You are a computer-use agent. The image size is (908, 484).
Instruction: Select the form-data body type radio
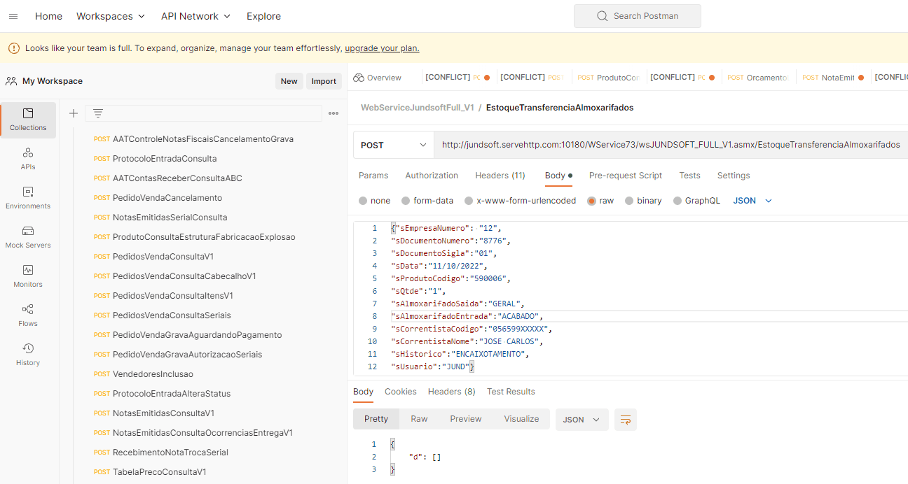tap(406, 201)
